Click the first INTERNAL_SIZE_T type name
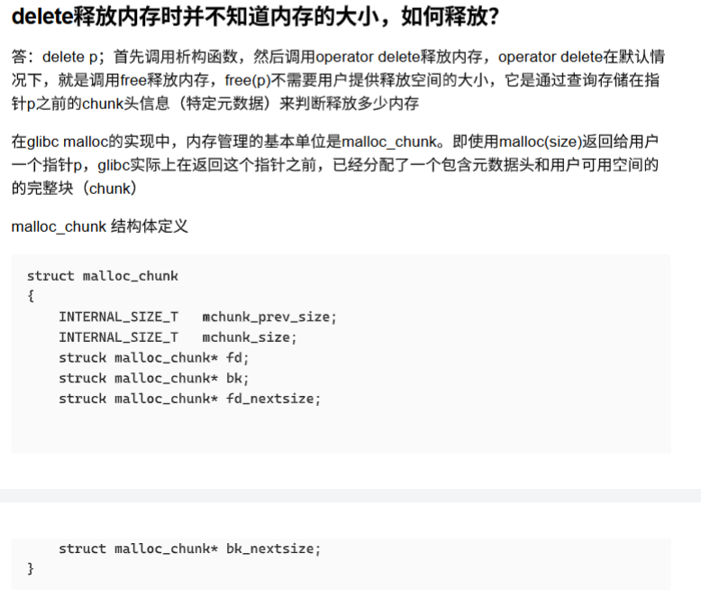 pyautogui.click(x=118, y=317)
